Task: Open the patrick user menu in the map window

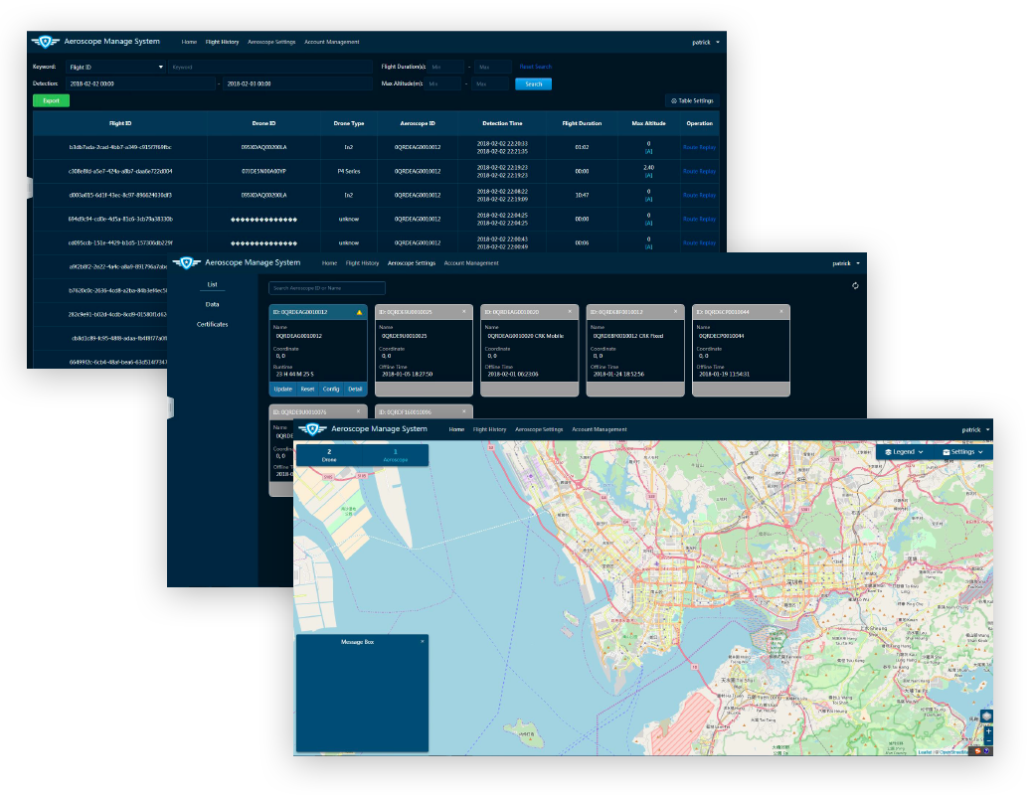Action: tap(974, 429)
